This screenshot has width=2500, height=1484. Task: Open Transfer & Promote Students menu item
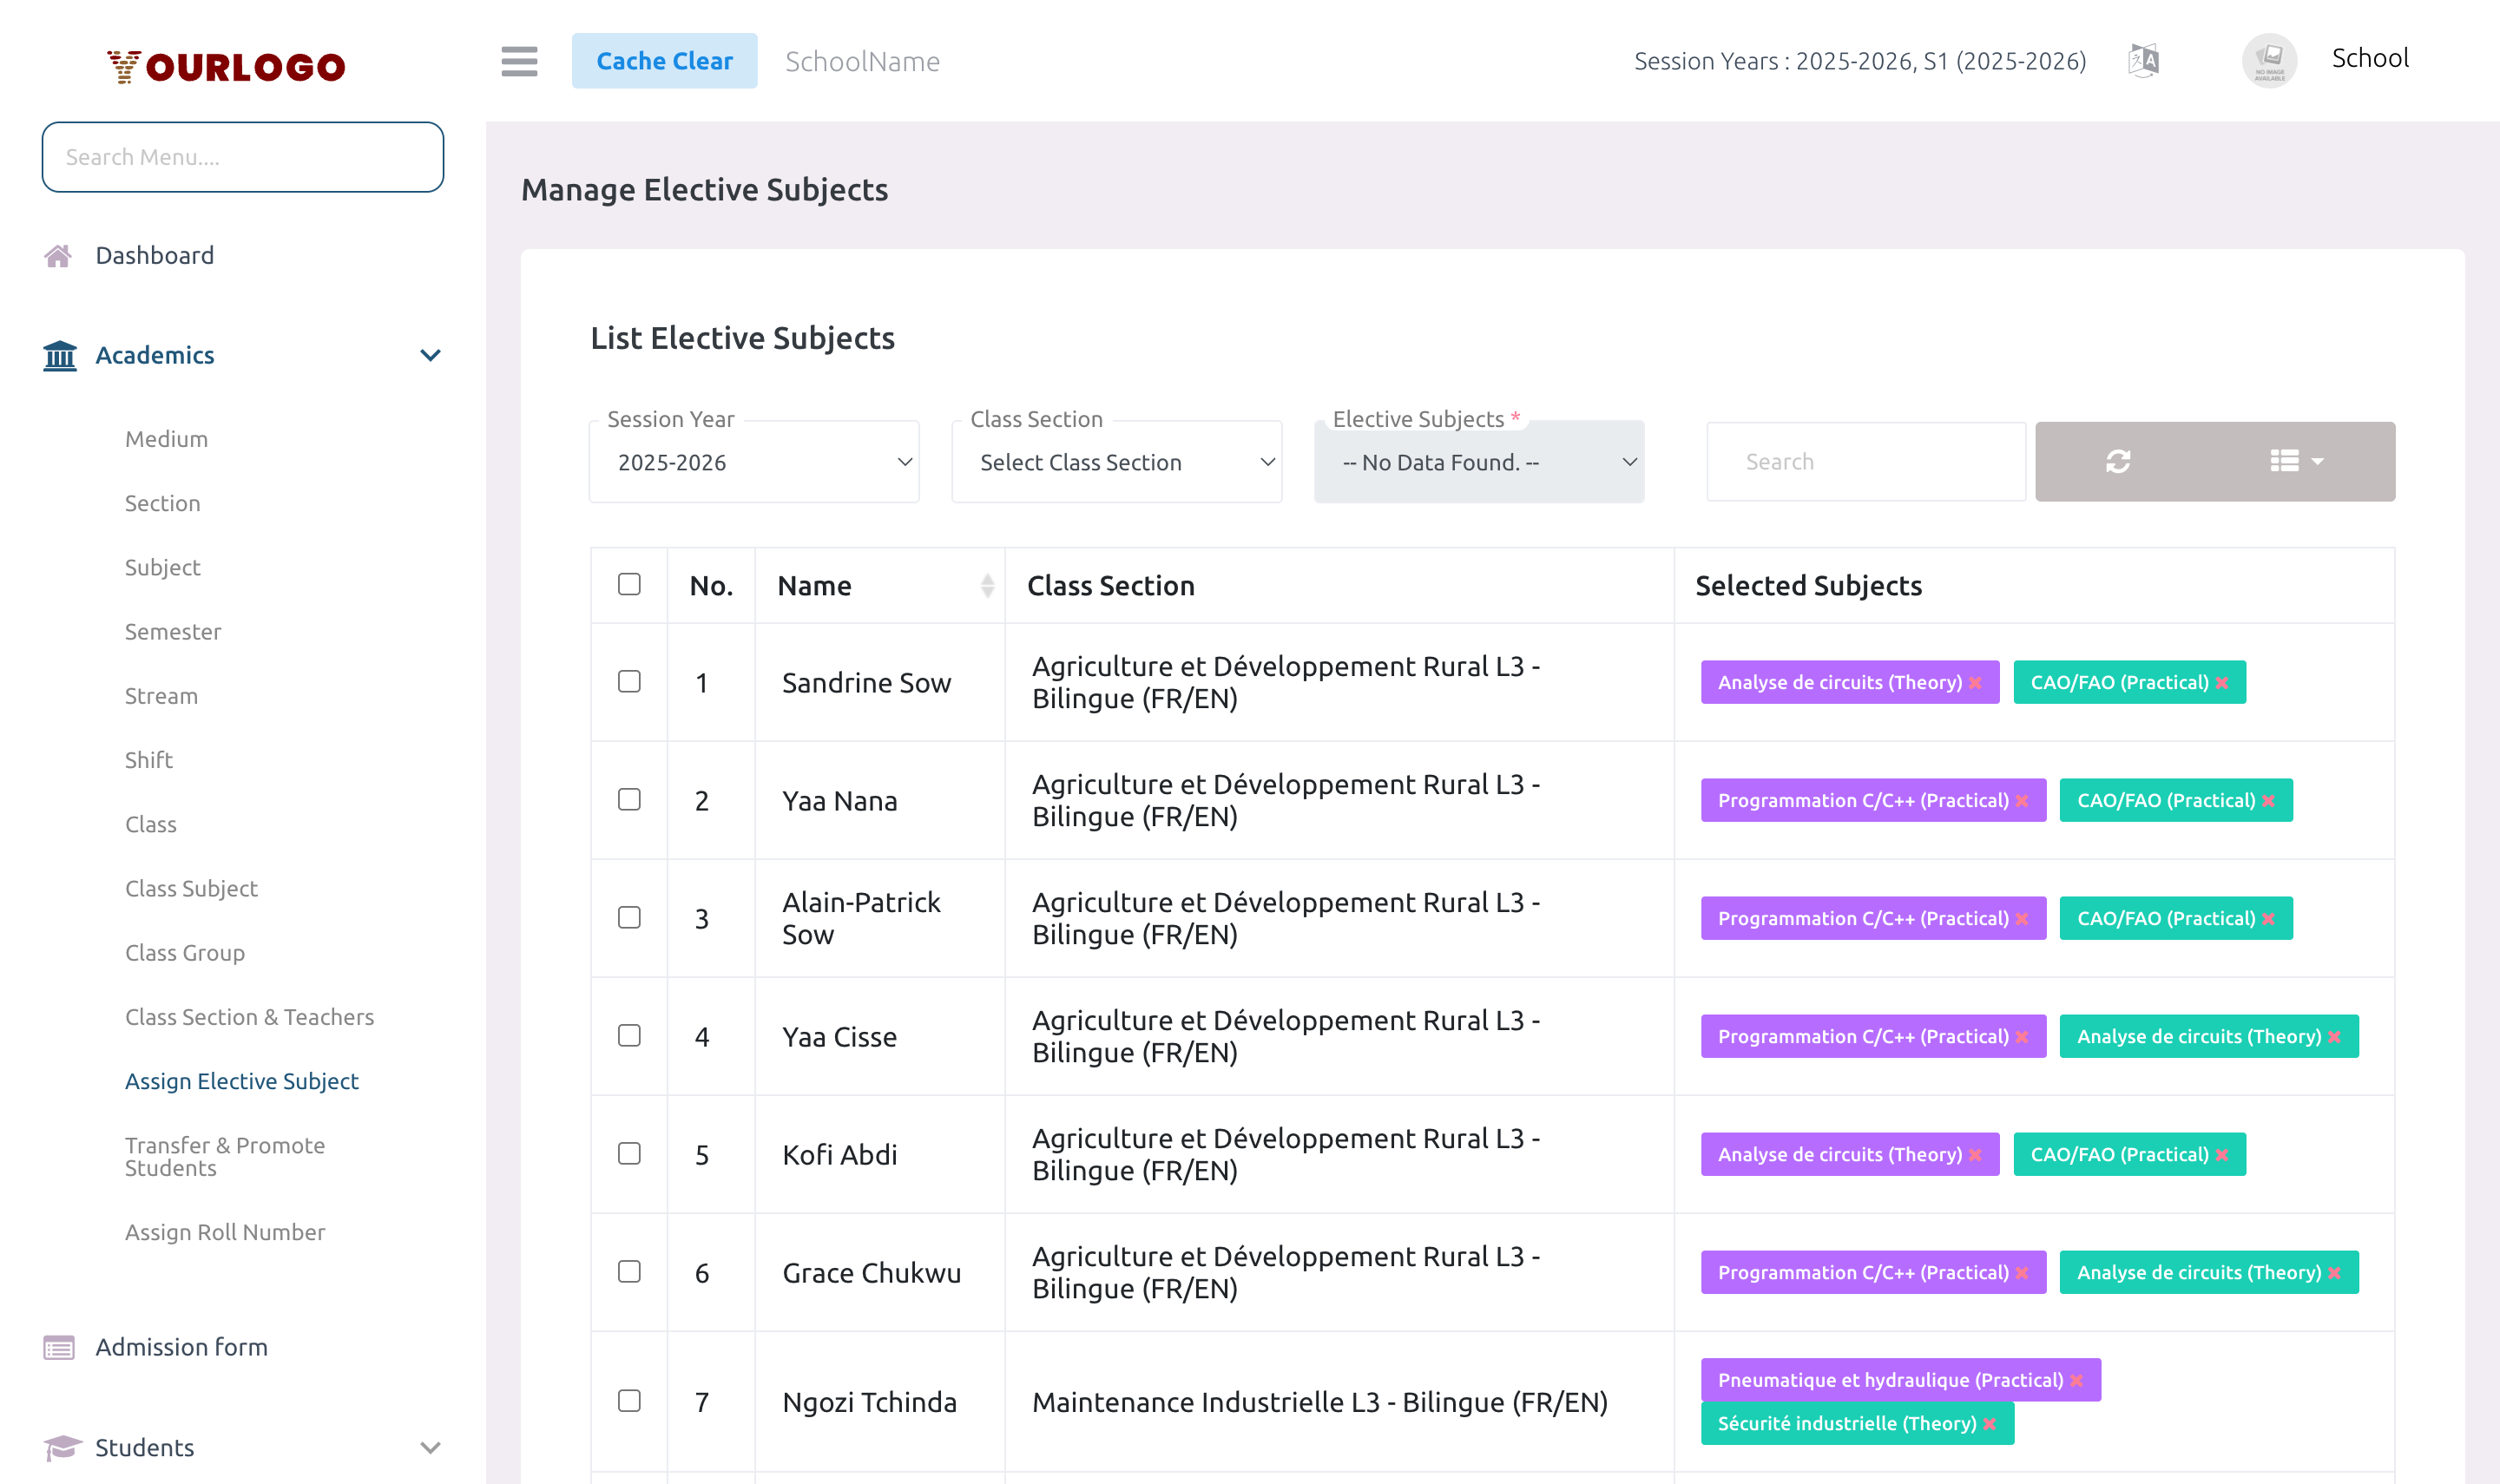click(225, 1156)
